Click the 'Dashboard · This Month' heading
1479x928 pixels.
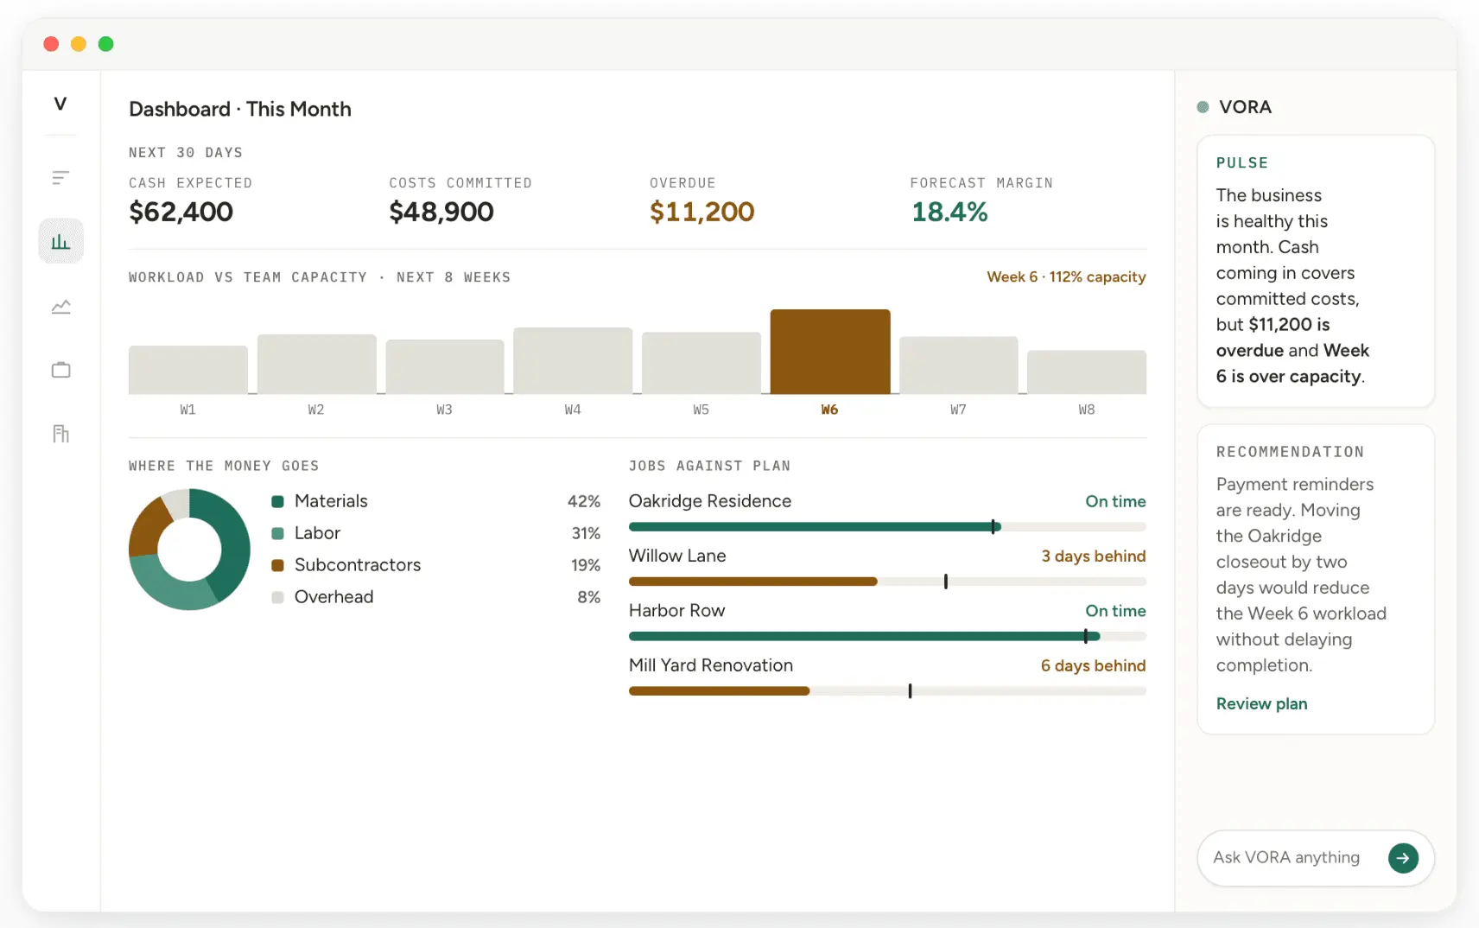[x=240, y=110]
